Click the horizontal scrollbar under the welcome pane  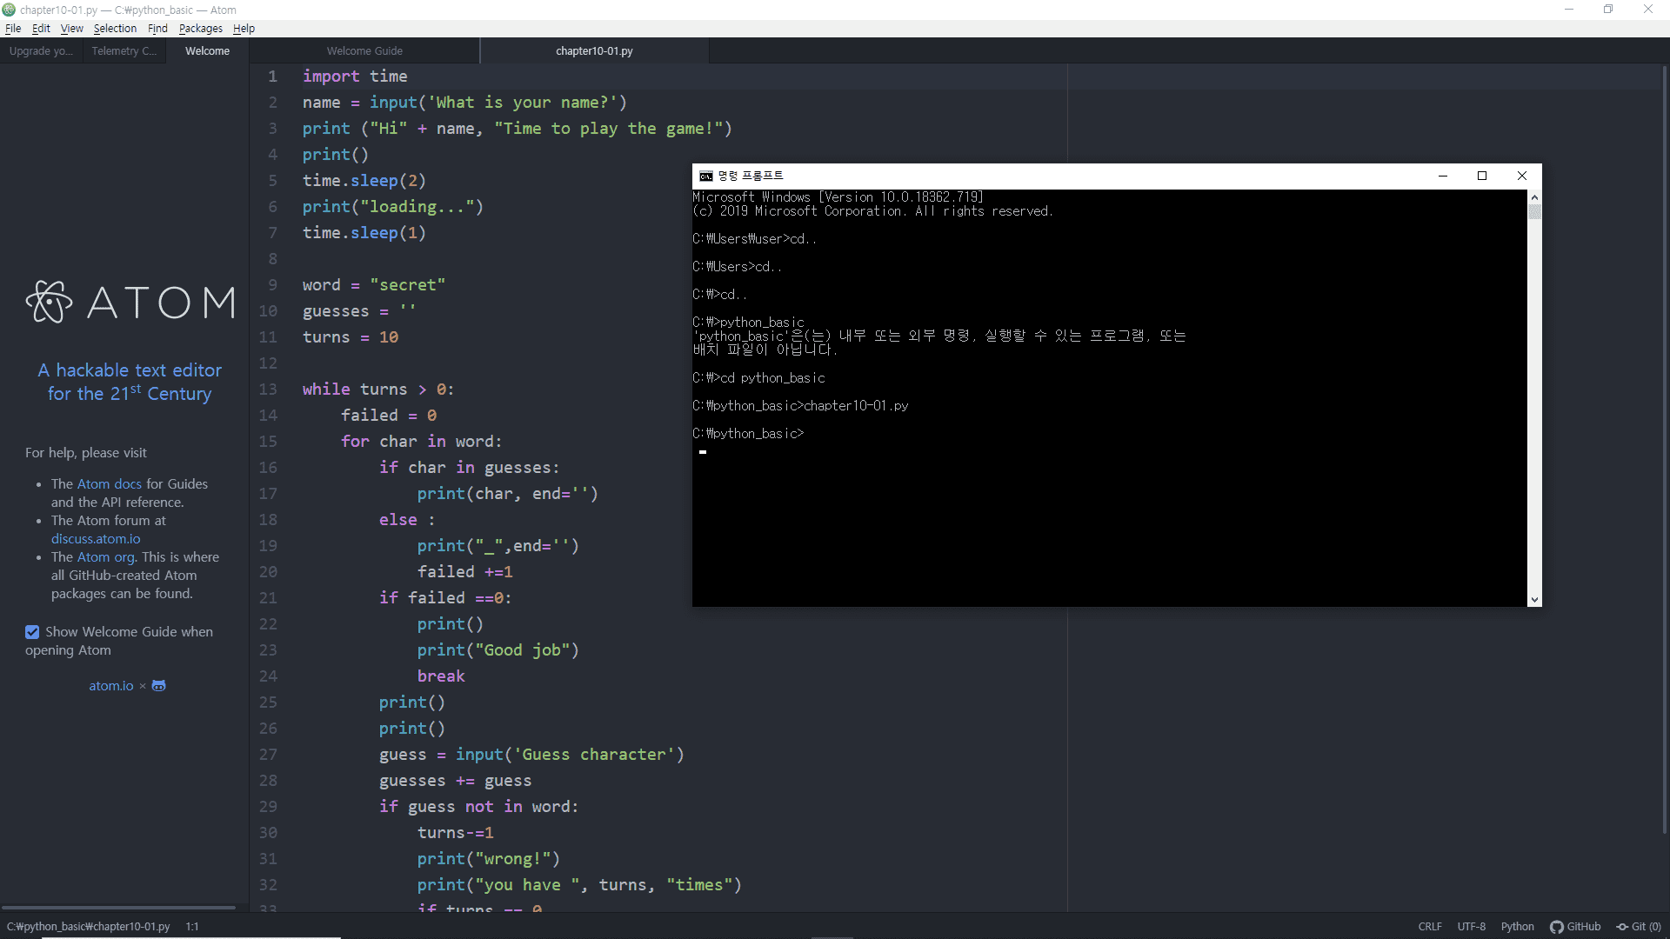(x=118, y=907)
